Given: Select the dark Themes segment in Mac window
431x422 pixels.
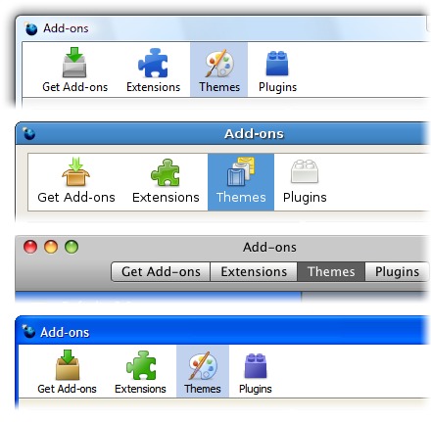Looking at the screenshot, I should click(331, 271).
